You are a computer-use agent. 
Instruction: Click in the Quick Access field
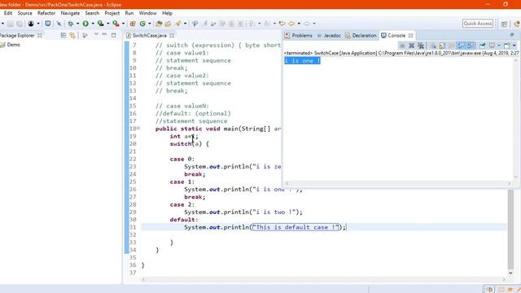(x=478, y=24)
